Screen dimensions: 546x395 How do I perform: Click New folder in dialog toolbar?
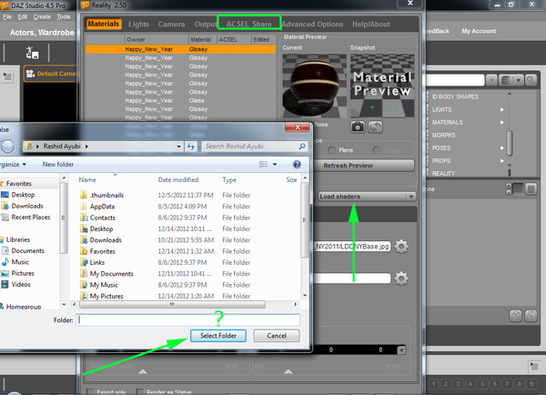point(58,164)
